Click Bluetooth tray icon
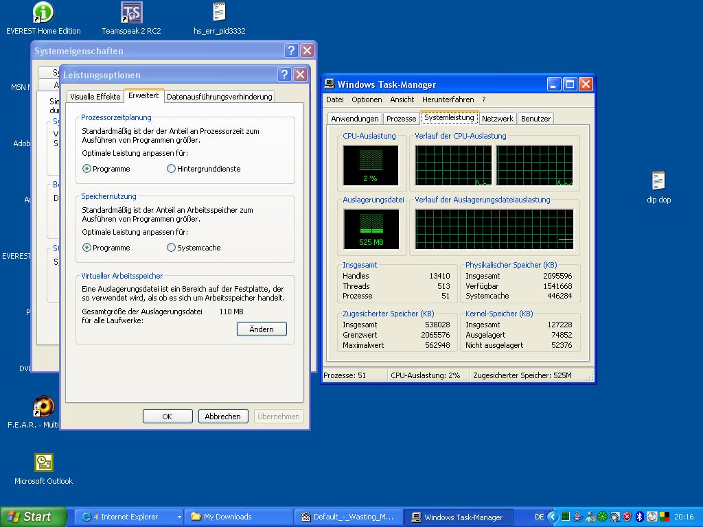703x527 pixels. coord(640,517)
